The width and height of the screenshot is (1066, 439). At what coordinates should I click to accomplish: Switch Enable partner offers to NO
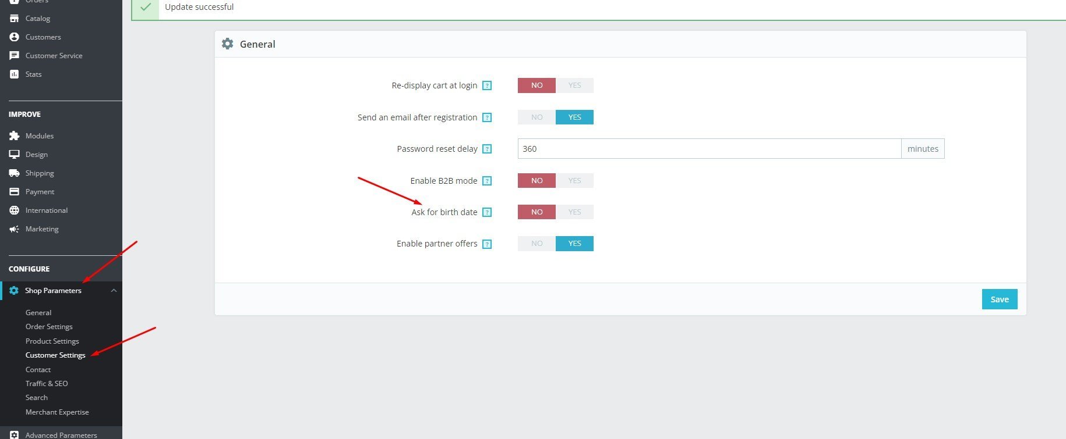pos(536,244)
